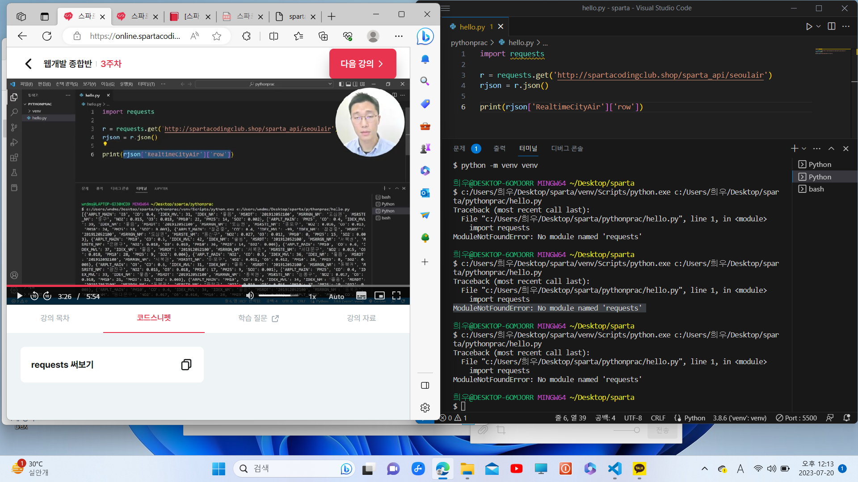Adjust lecture video volume slider
This screenshot has height=482, width=858.
pos(278,295)
